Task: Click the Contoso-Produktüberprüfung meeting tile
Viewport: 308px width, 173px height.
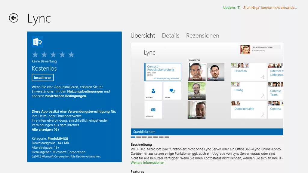Action: point(163,72)
